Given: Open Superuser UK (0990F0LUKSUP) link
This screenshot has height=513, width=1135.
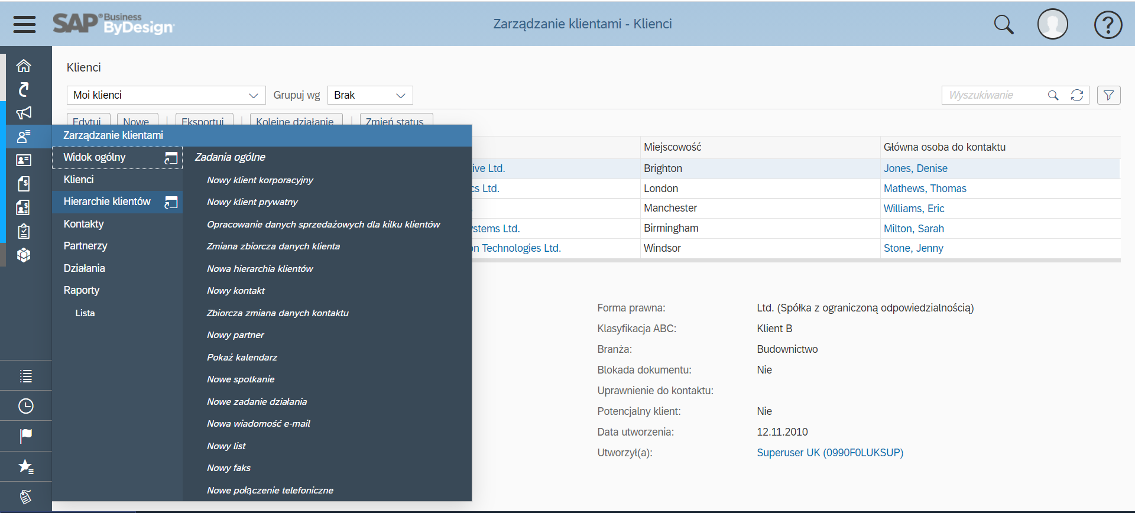Looking at the screenshot, I should click(830, 453).
